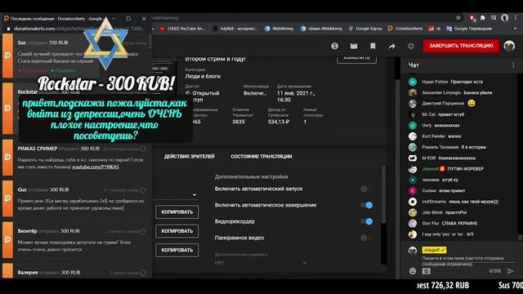Open emoji picker in chat
This screenshot has height=294, width=523.
(413, 271)
